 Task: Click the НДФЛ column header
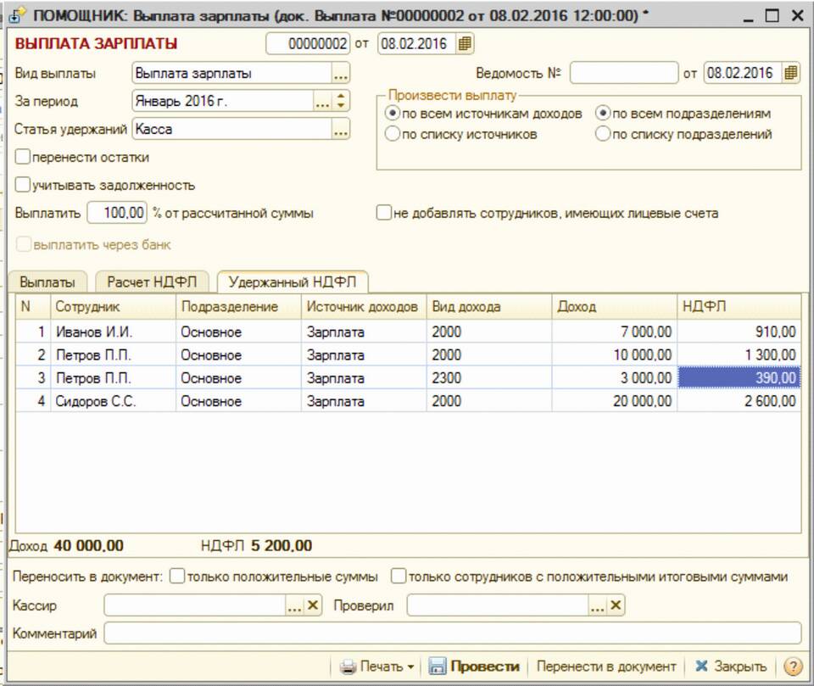click(739, 306)
